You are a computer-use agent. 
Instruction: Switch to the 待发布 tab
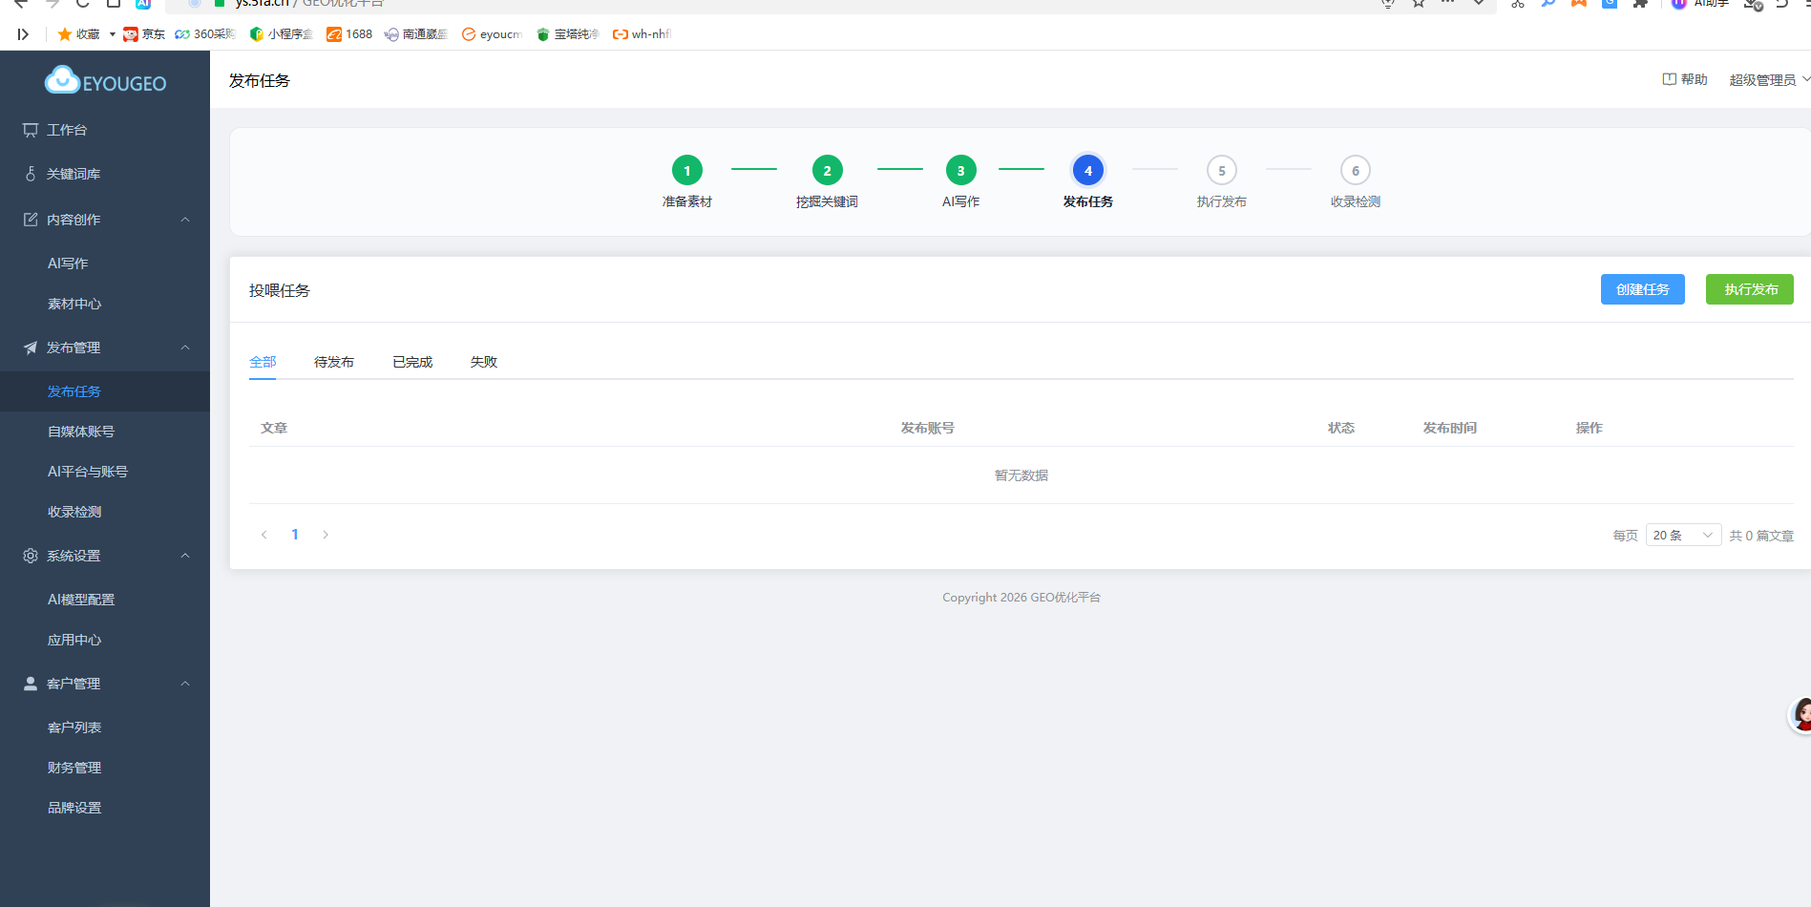click(334, 362)
